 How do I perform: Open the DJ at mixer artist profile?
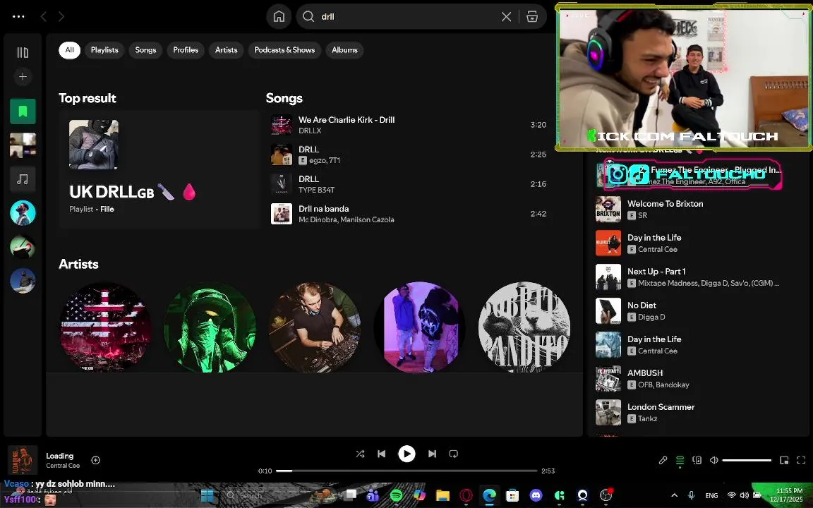click(x=315, y=327)
